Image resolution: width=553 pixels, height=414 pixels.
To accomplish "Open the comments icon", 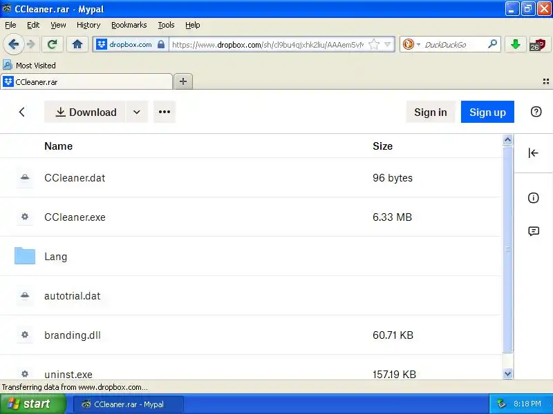I will (x=534, y=231).
